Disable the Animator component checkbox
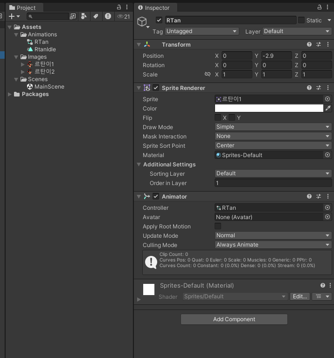Screen dimensions: 334x358 pos(156,196)
